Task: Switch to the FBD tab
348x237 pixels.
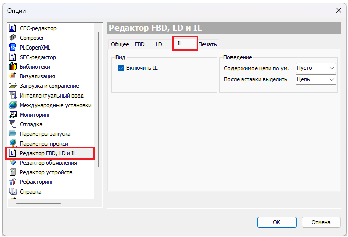Action: coord(140,44)
